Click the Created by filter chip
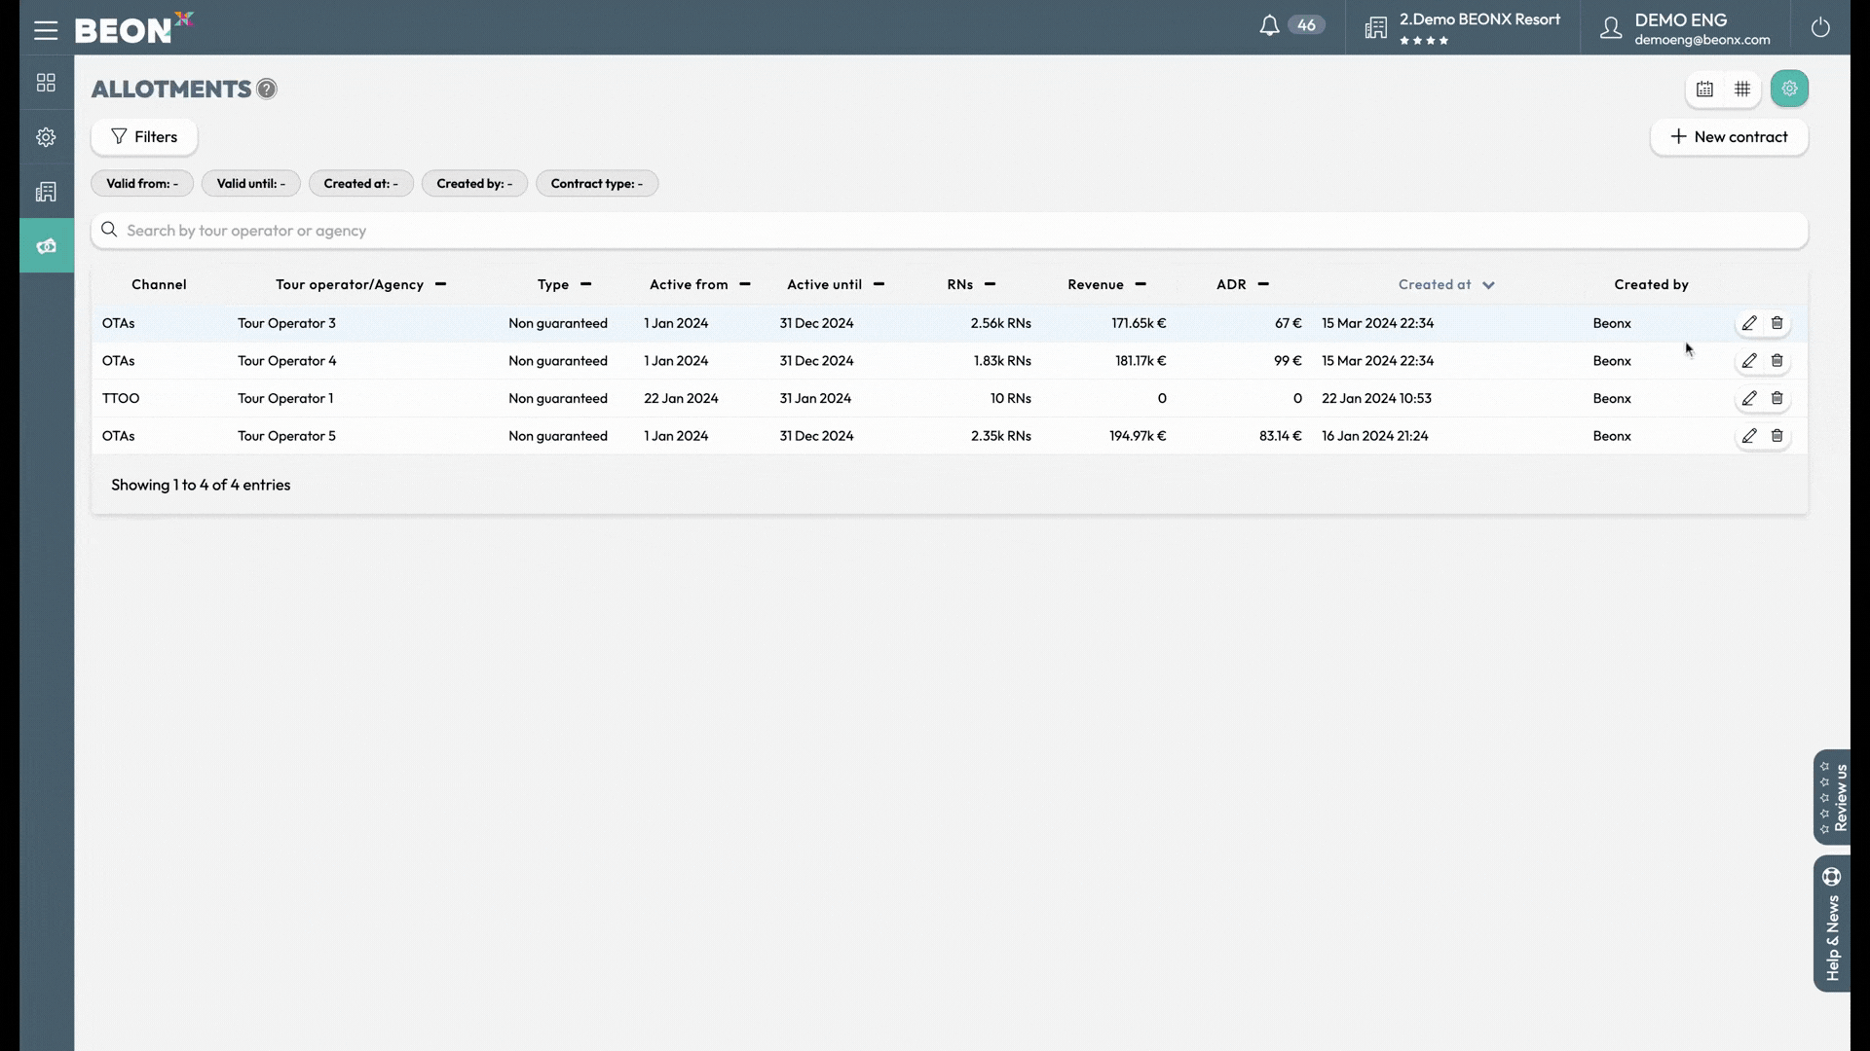Viewport: 1870px width, 1051px height. pyautogui.click(x=474, y=184)
